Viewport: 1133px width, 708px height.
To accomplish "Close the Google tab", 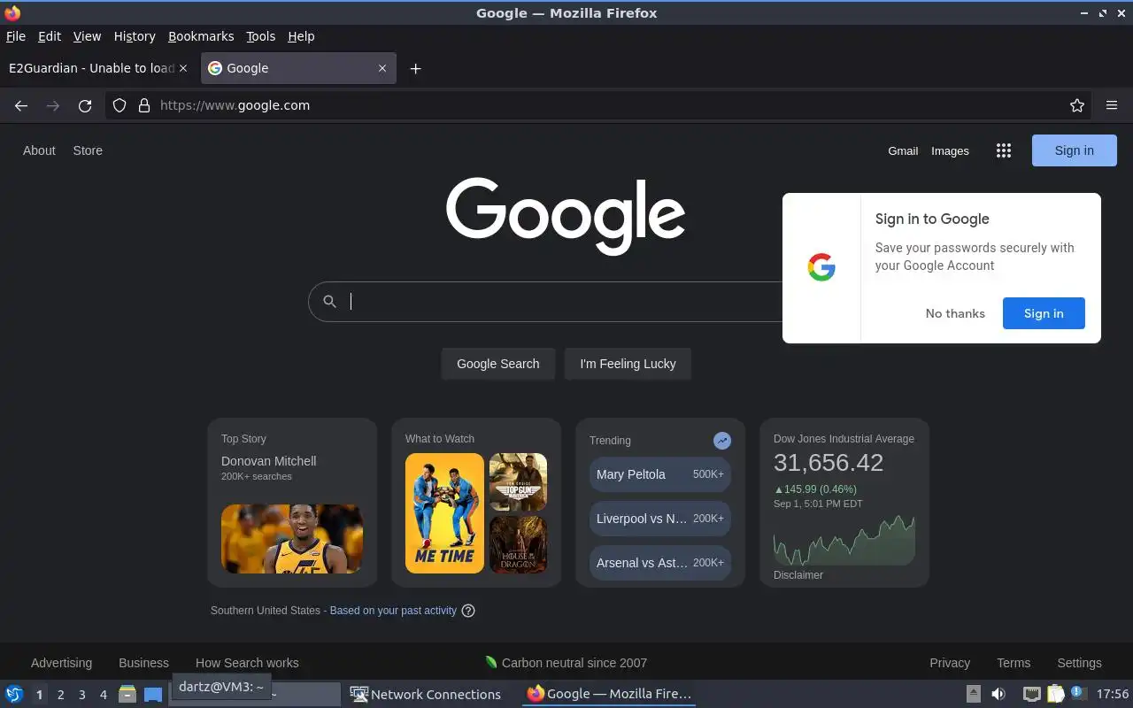I will [382, 68].
